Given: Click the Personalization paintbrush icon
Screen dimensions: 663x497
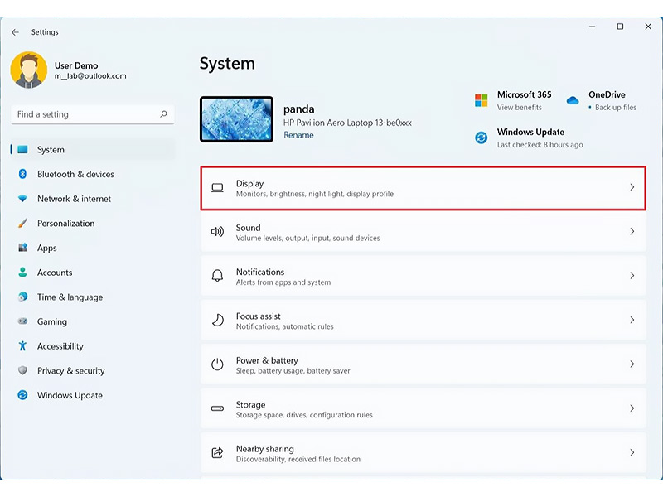Looking at the screenshot, I should click(22, 223).
